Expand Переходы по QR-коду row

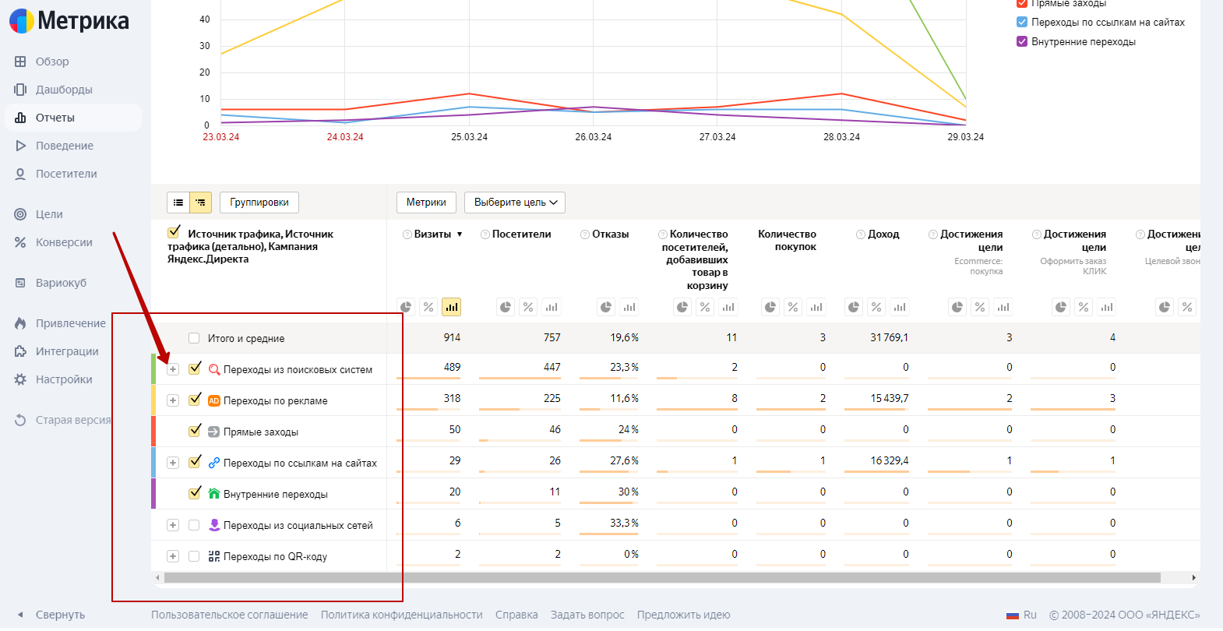click(x=173, y=556)
